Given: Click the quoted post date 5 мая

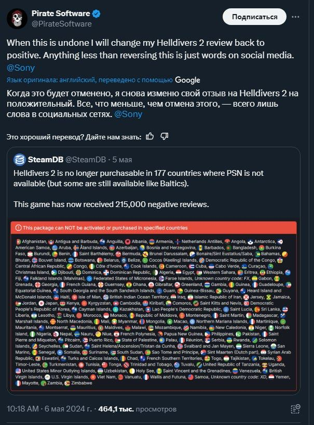Looking at the screenshot, I should point(122,160).
